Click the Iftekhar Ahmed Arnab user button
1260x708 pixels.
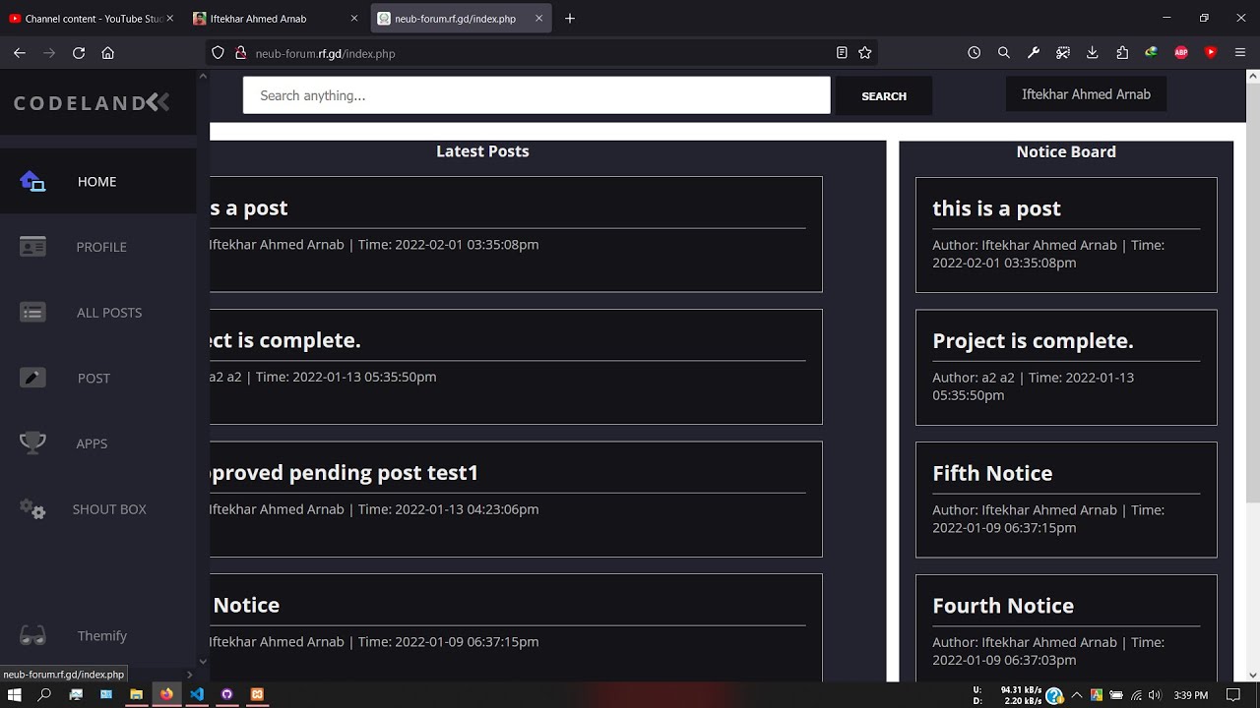point(1086,94)
